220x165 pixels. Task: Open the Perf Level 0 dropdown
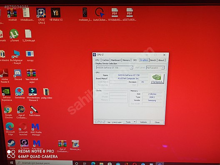(155, 68)
